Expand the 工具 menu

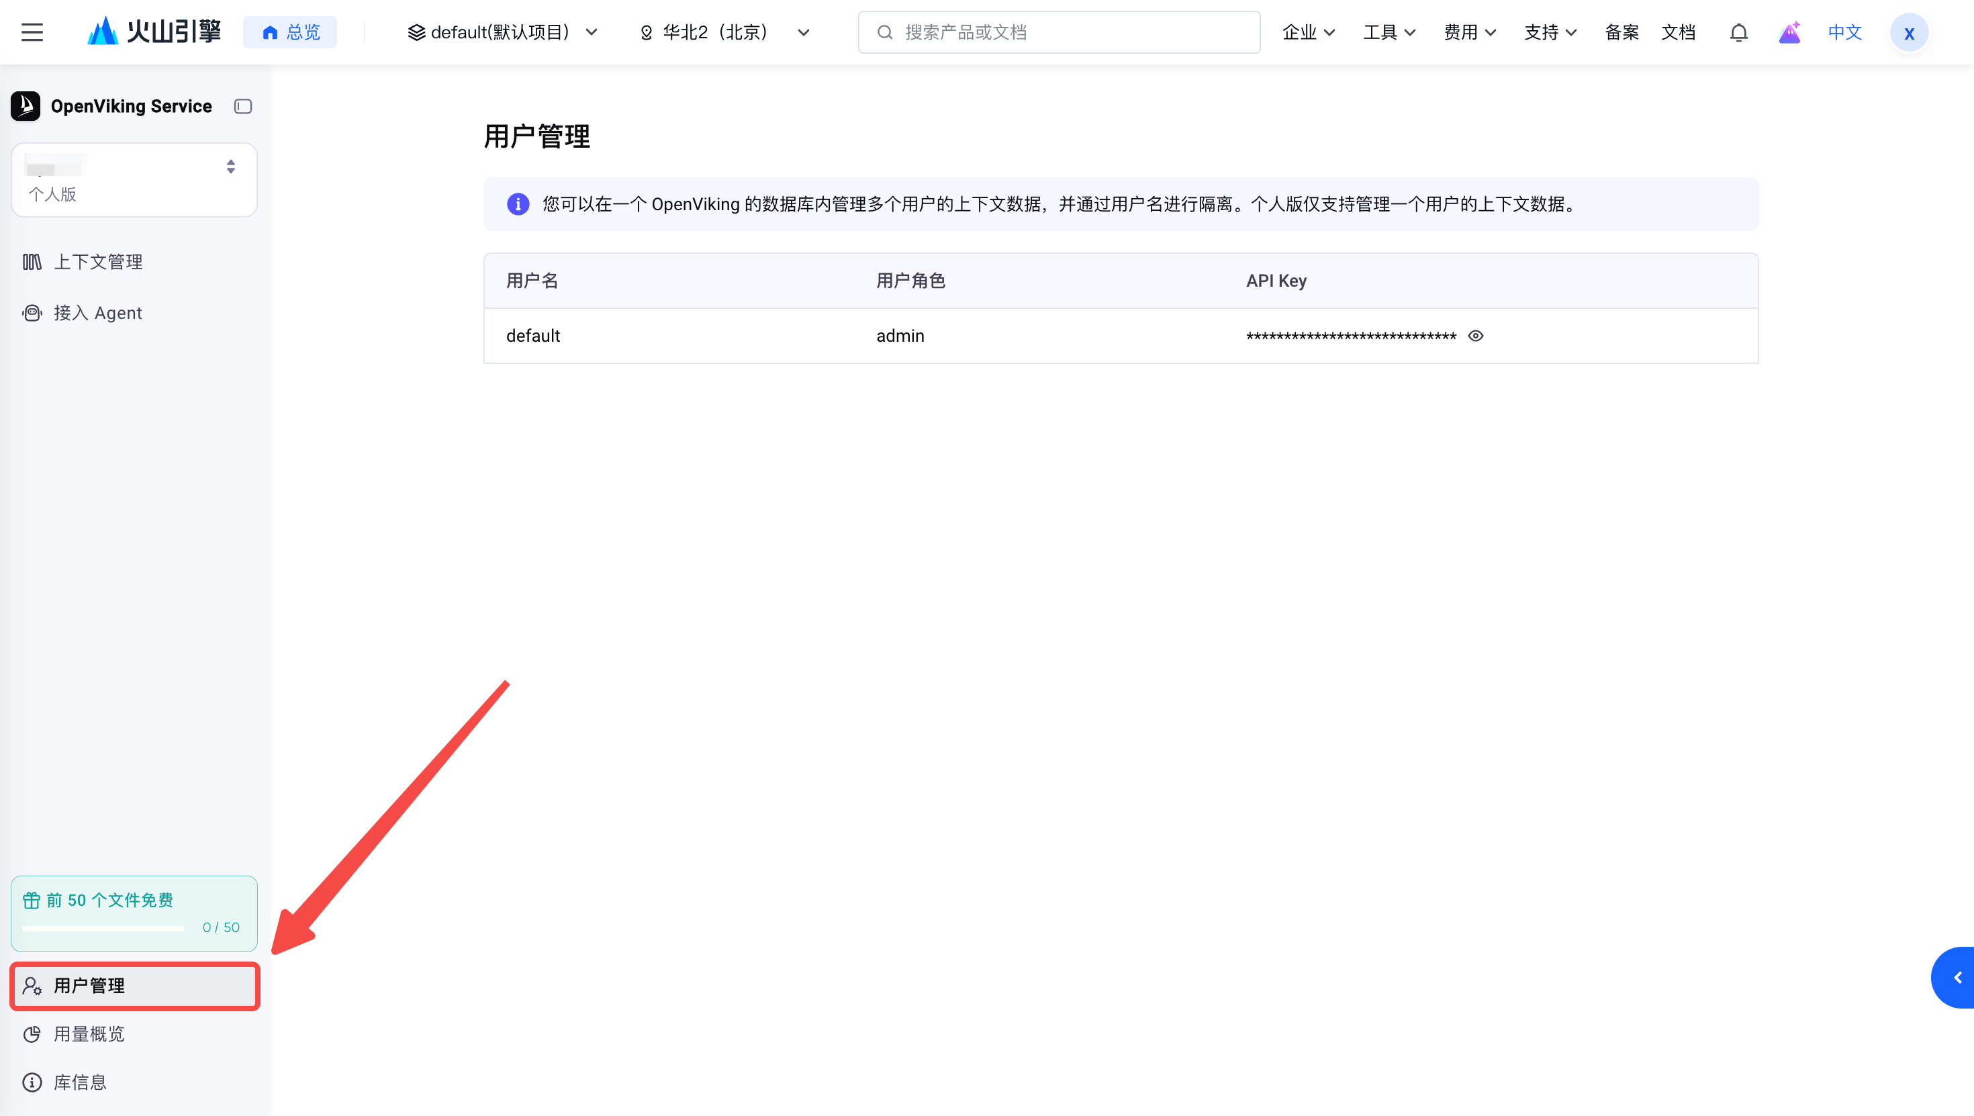pos(1389,32)
